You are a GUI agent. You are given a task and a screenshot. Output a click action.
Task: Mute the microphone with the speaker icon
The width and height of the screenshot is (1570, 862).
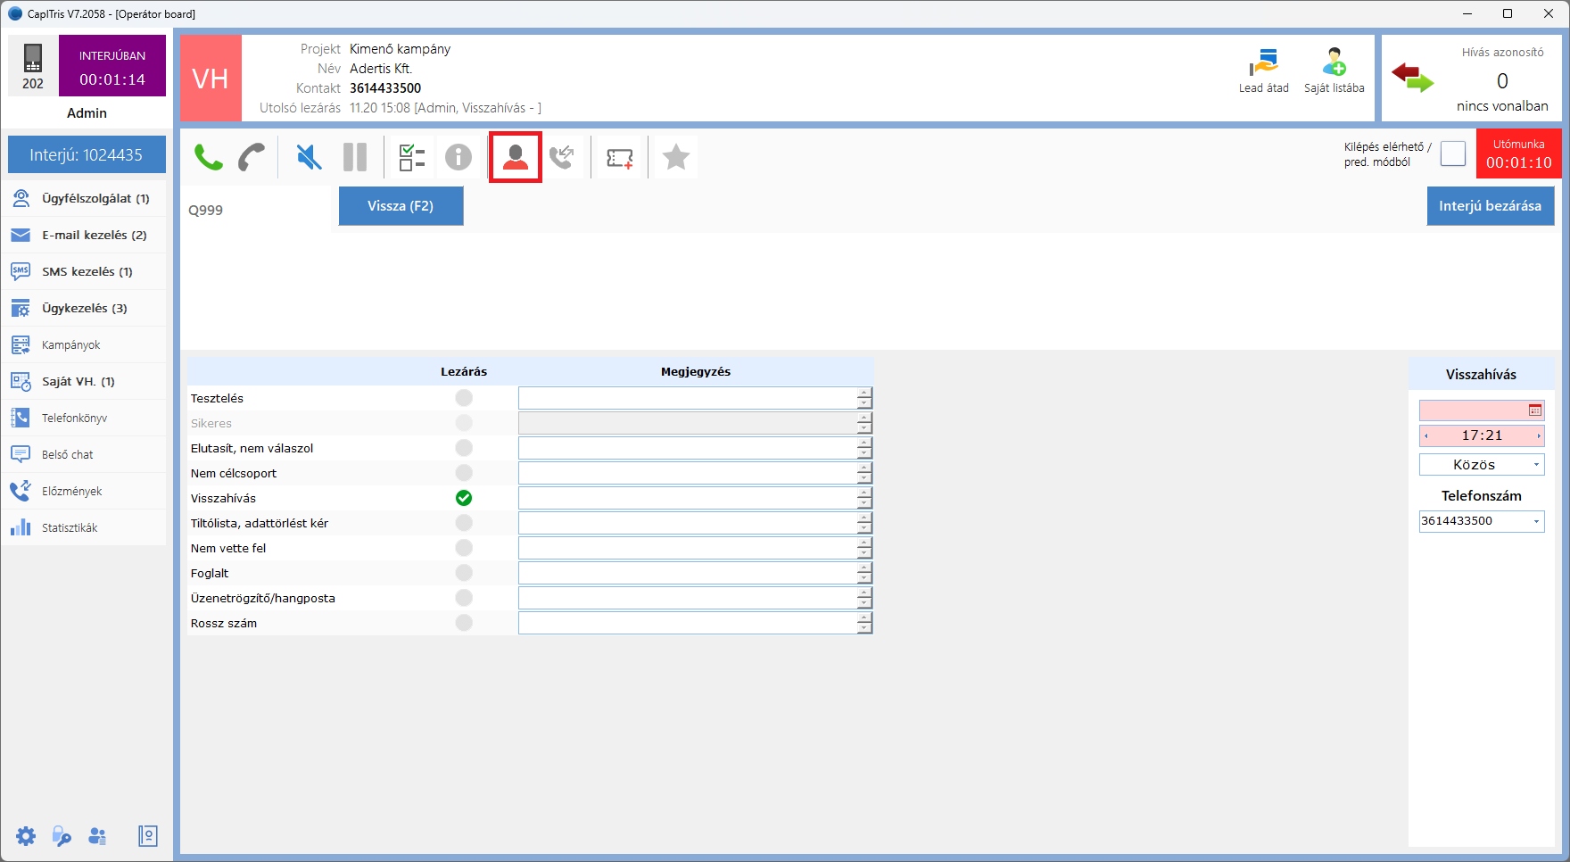[309, 158]
